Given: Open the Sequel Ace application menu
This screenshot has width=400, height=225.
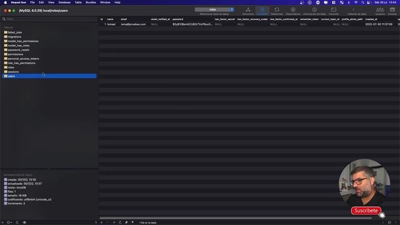Looking at the screenshot, I should point(18,2).
